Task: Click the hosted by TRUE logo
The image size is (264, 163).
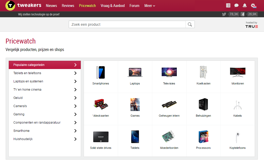Action: pyautogui.click(x=252, y=25)
